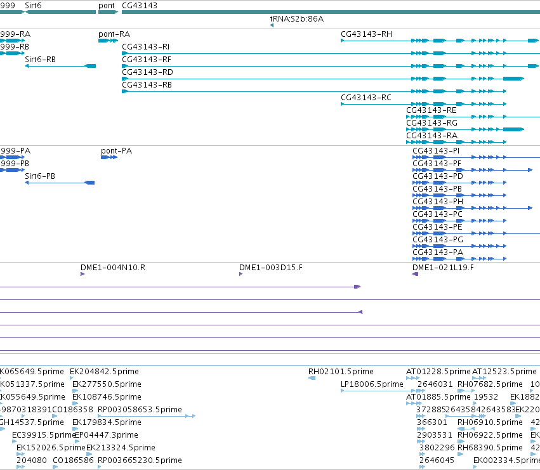Select the EK277550.5prime EST label
The width and height of the screenshot is (540, 470).
[x=107, y=384]
